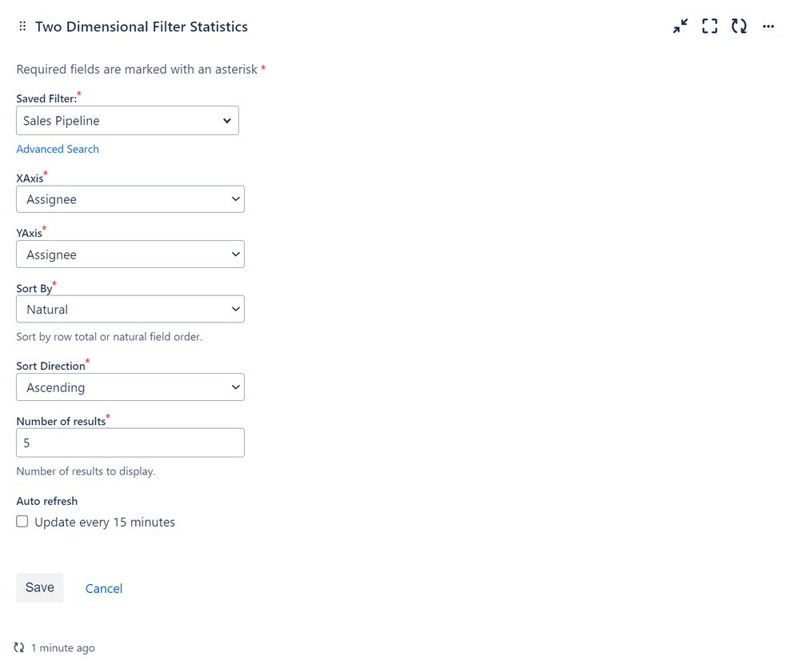Click the minimize gadget arrows icon

click(681, 26)
